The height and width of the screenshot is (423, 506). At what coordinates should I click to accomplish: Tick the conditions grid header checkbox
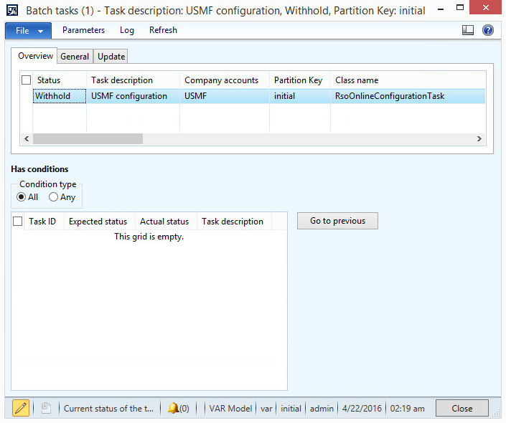point(18,222)
